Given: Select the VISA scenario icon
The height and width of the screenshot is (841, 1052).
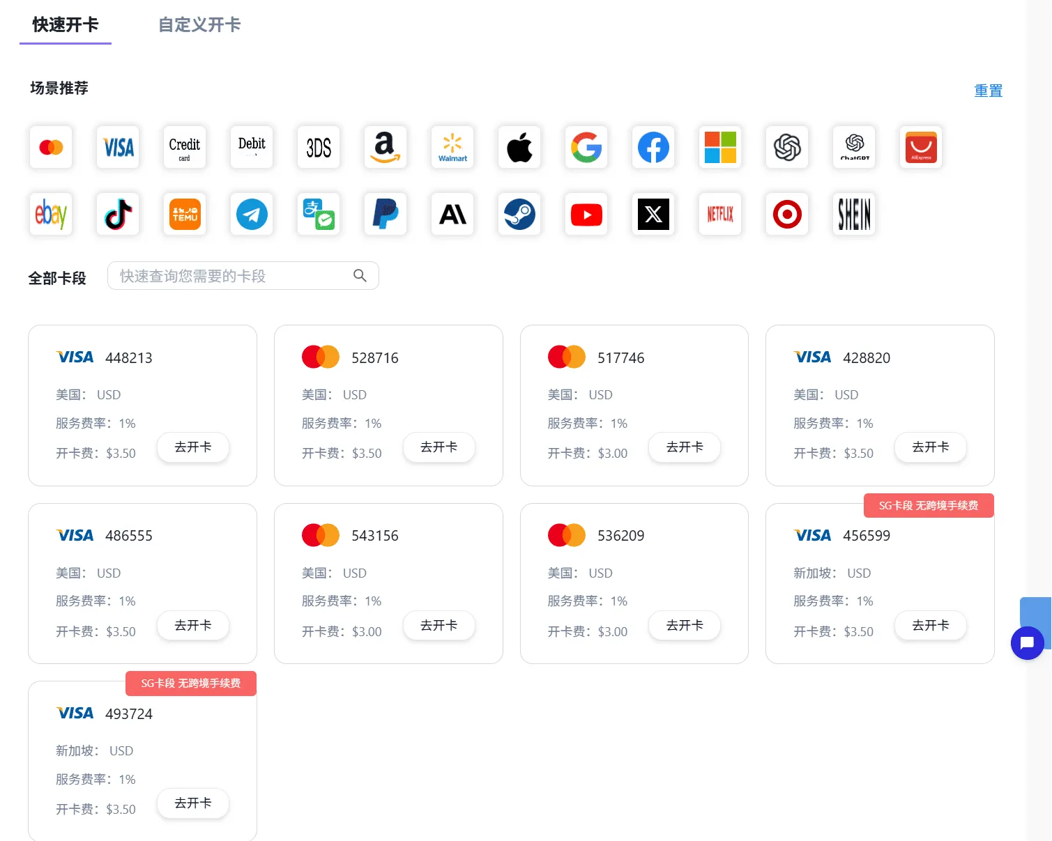Looking at the screenshot, I should click(x=118, y=147).
